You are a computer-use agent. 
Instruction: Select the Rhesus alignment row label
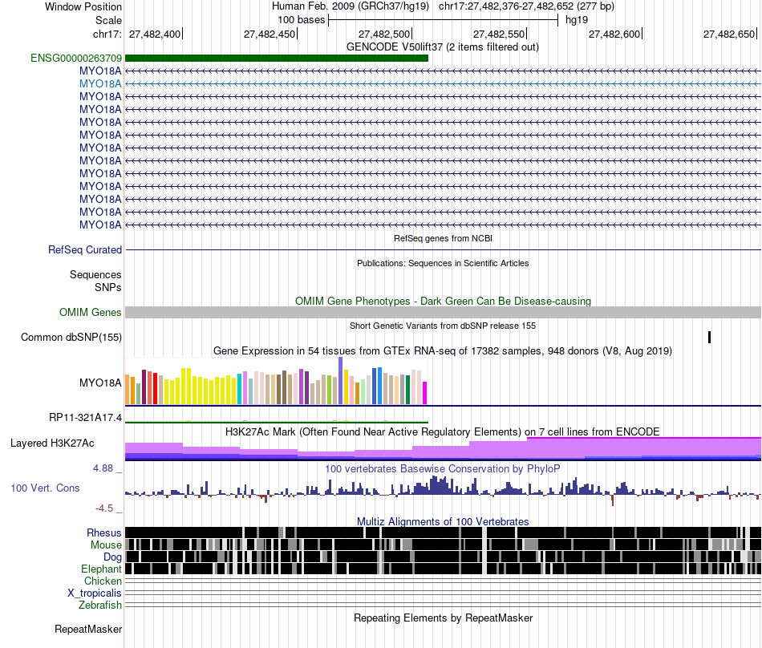(x=103, y=533)
